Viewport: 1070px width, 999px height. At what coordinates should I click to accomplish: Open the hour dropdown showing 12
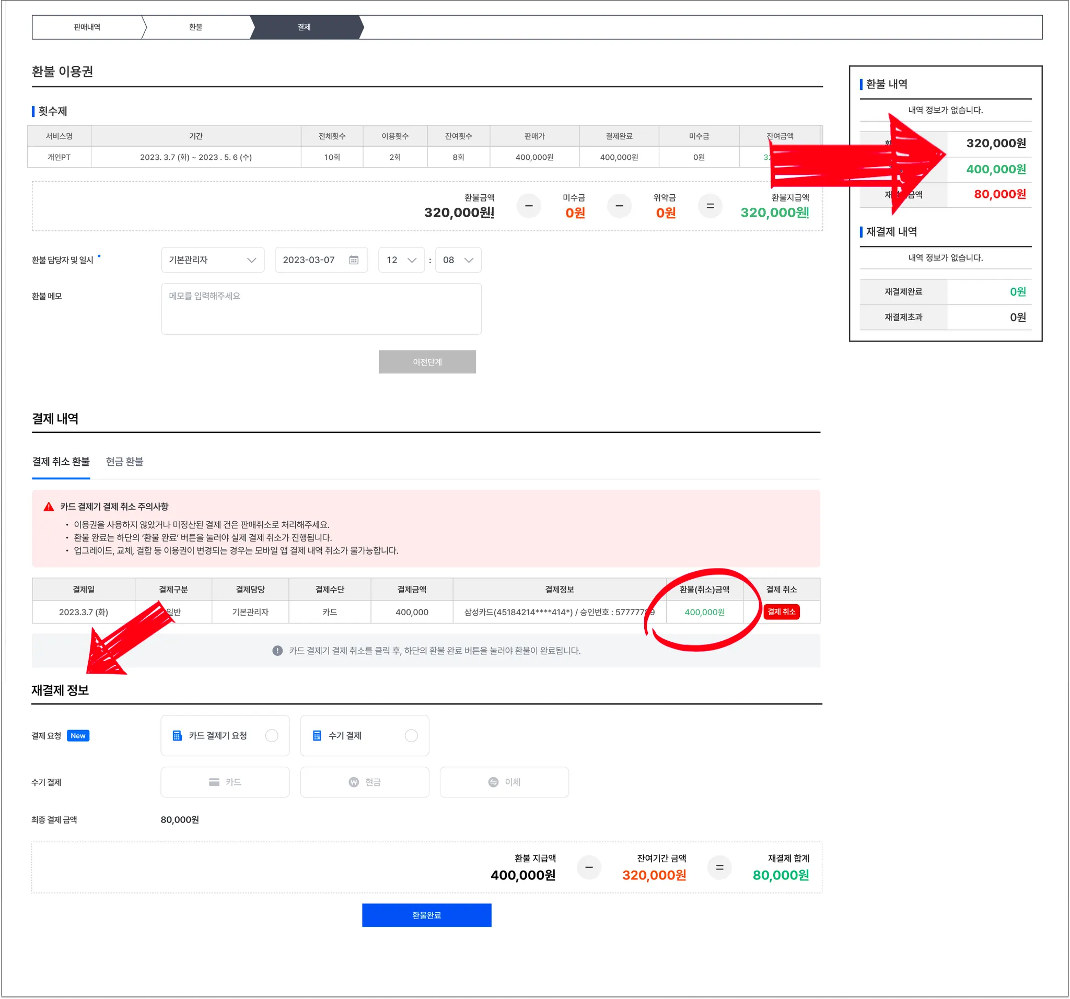coord(401,260)
